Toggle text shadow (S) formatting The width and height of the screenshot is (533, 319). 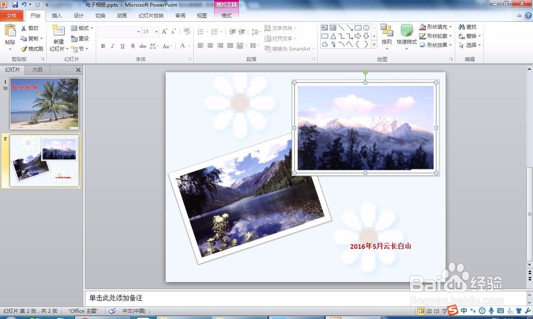pyautogui.click(x=133, y=46)
